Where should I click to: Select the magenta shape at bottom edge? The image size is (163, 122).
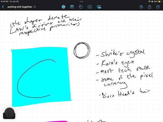[x=57, y=121]
